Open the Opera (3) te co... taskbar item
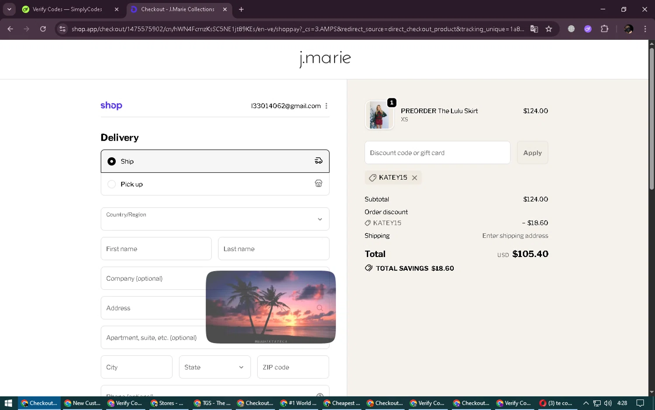 click(558, 403)
